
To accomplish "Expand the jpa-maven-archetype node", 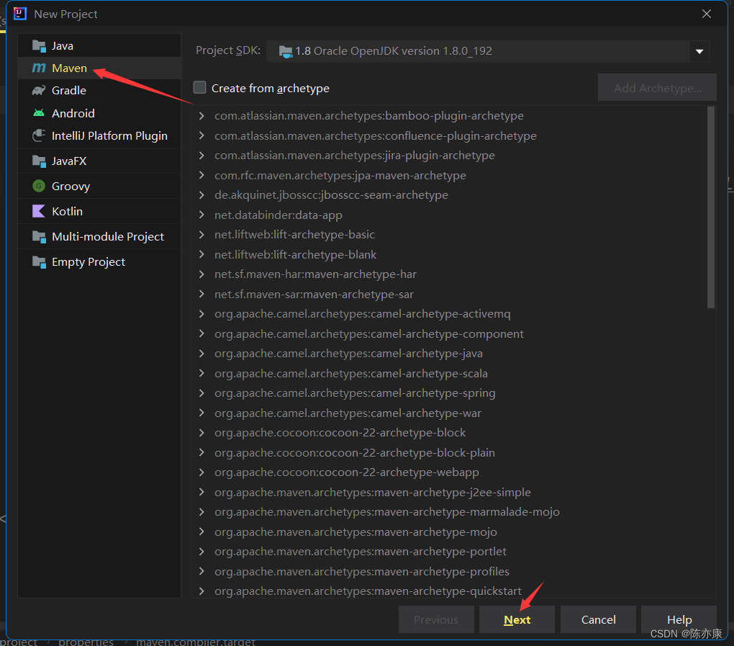I will (201, 175).
